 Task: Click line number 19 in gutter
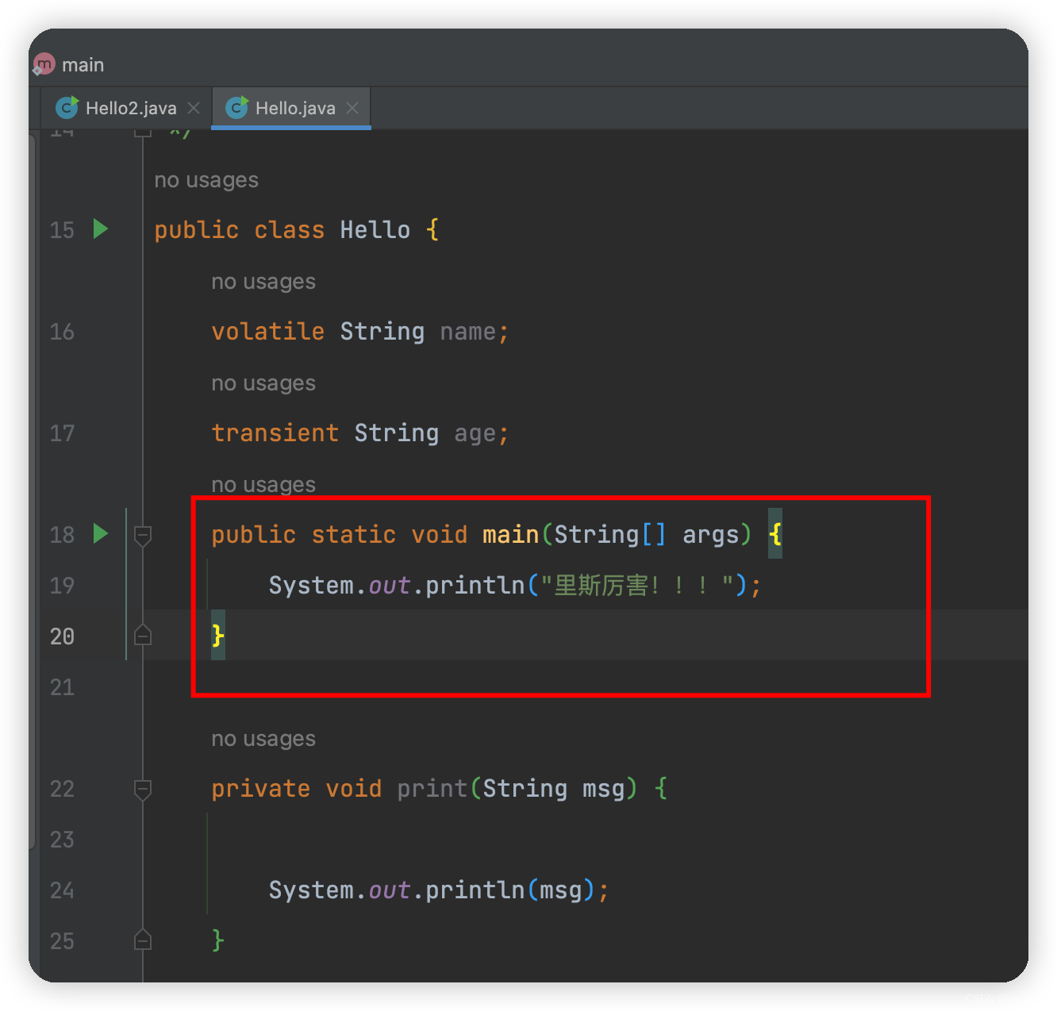coord(62,586)
